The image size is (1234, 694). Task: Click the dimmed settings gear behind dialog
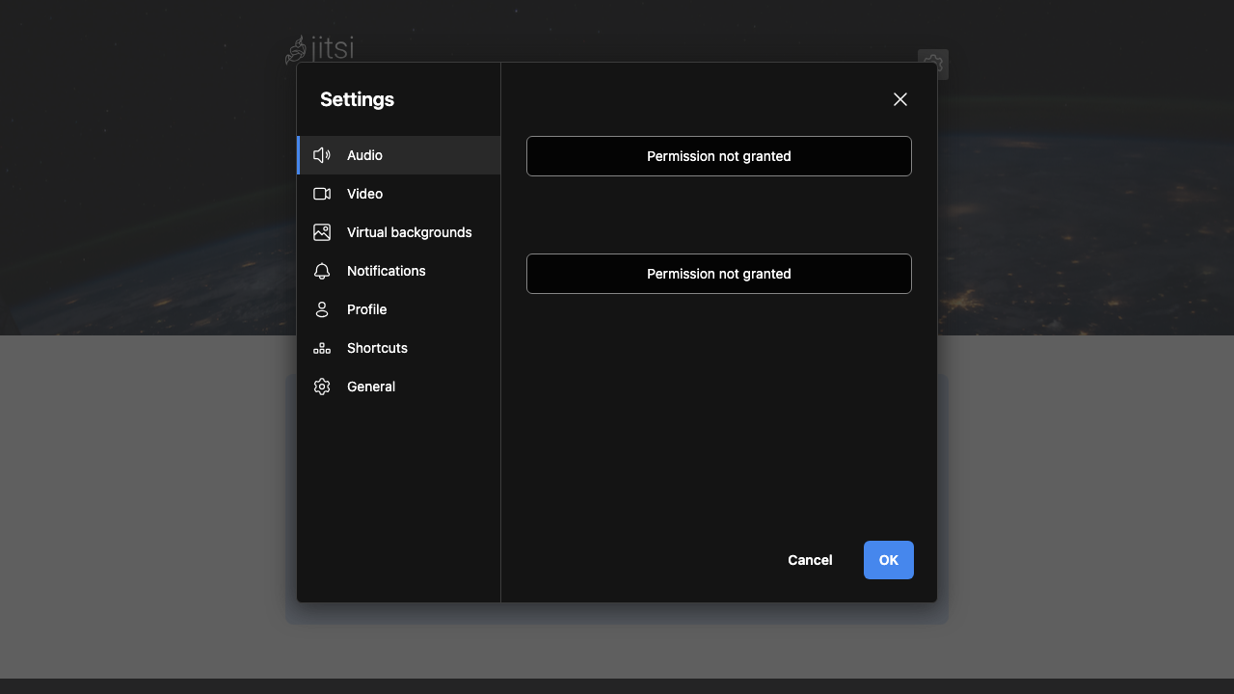click(933, 64)
